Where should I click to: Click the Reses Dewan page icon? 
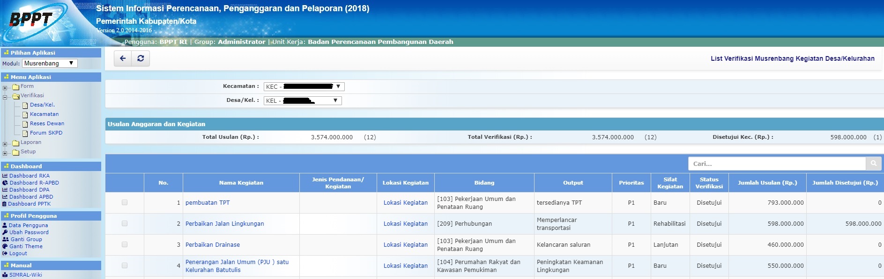25,124
